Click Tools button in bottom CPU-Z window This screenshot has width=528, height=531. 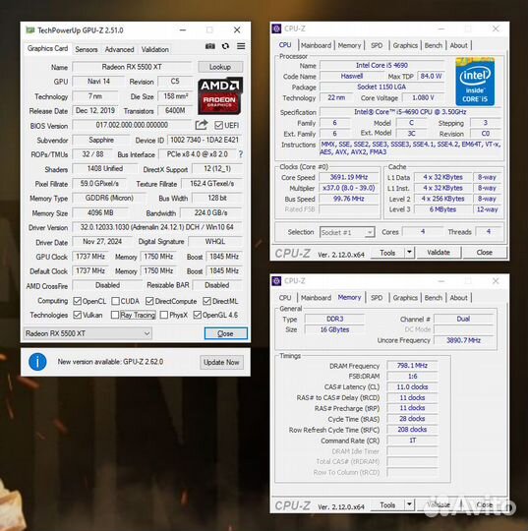click(387, 504)
